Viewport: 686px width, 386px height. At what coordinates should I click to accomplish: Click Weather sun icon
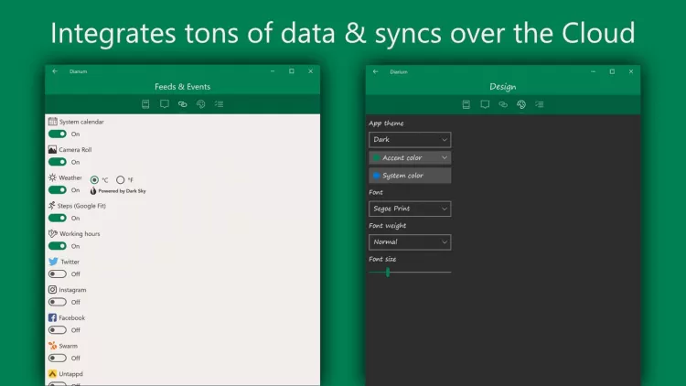(52, 177)
